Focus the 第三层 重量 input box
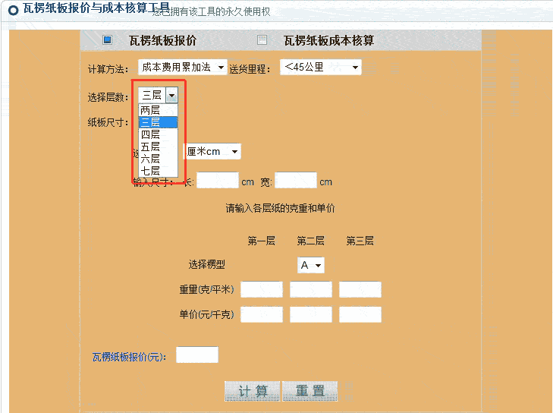Screen dimensions: 553x413 360,289
